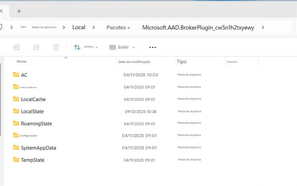Select the LocalCache folder

pos(33,99)
